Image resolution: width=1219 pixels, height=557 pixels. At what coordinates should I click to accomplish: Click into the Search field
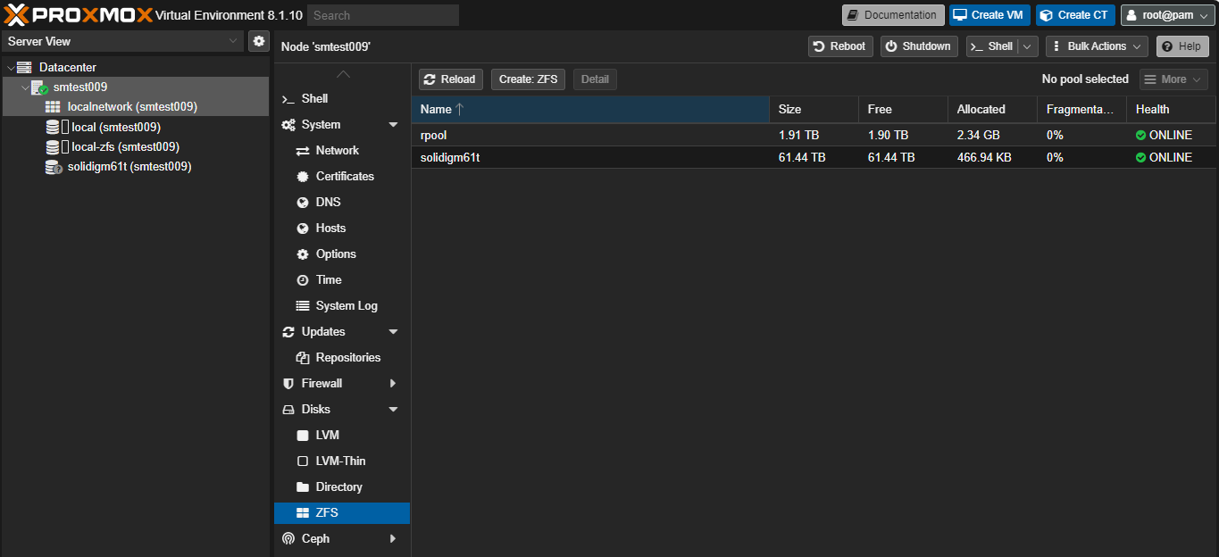382,15
